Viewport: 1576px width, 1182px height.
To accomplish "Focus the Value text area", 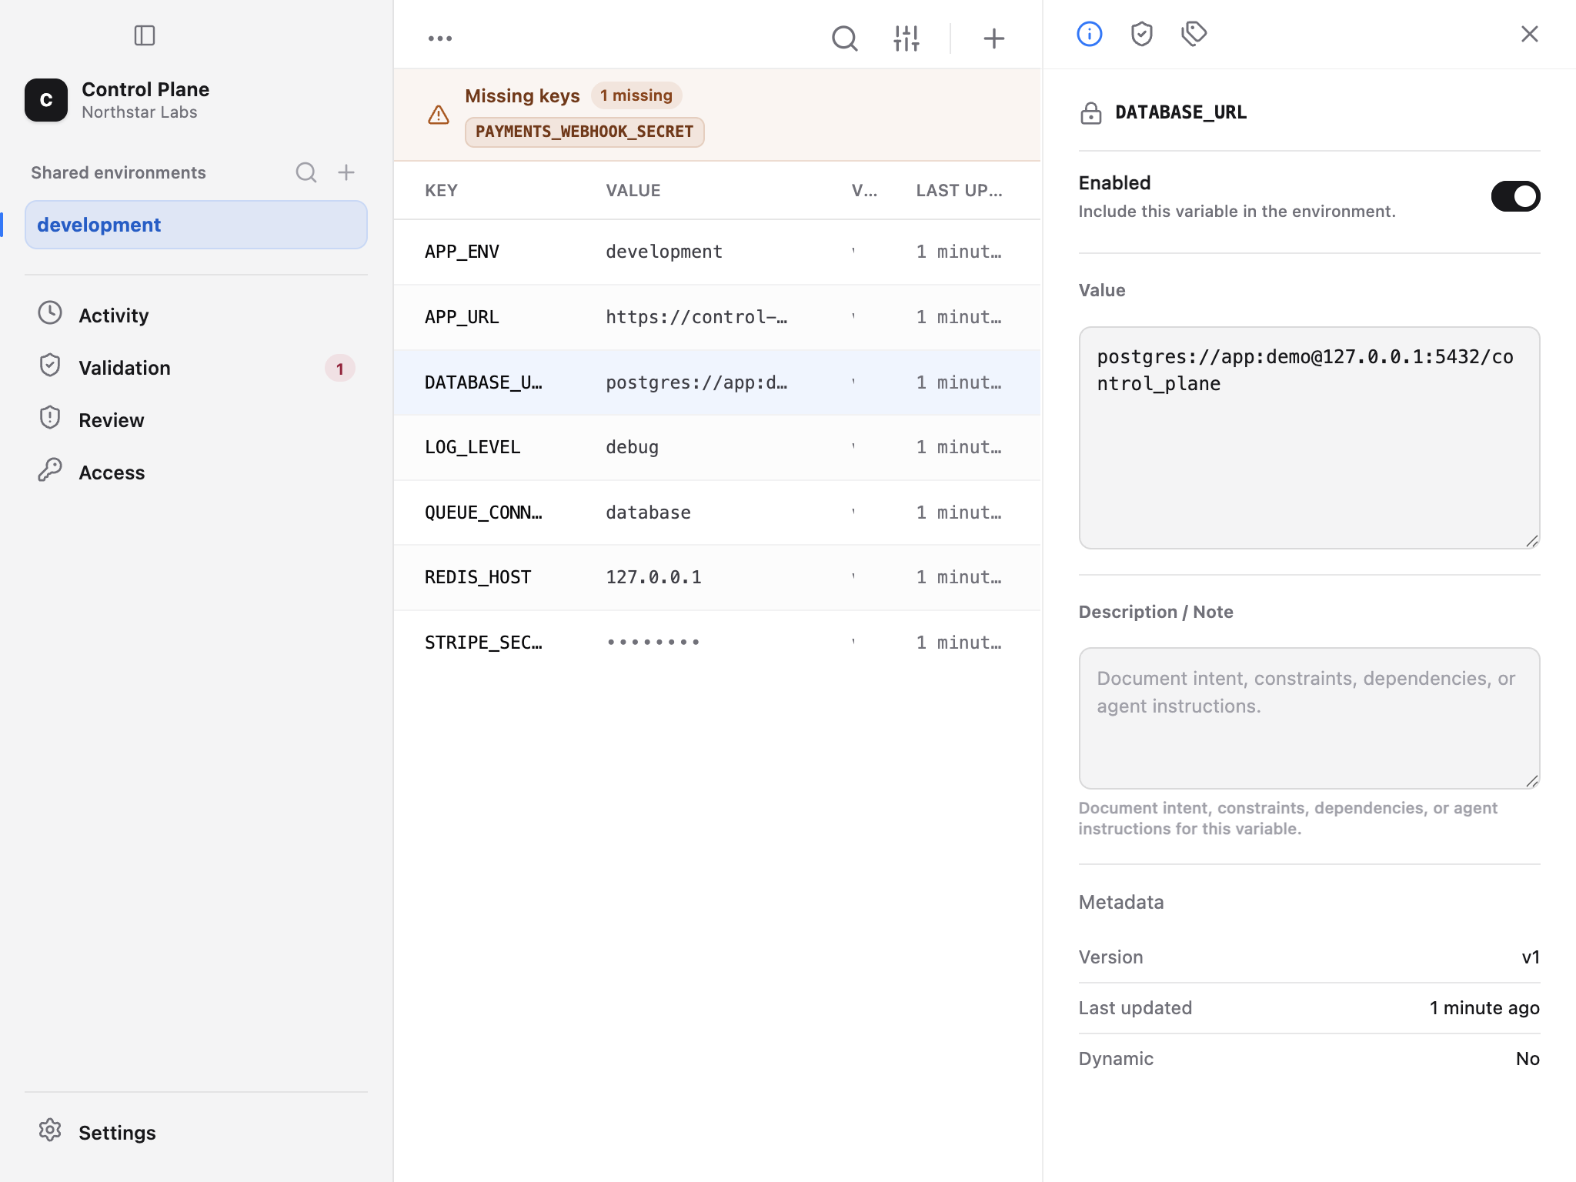I will 1309,438.
